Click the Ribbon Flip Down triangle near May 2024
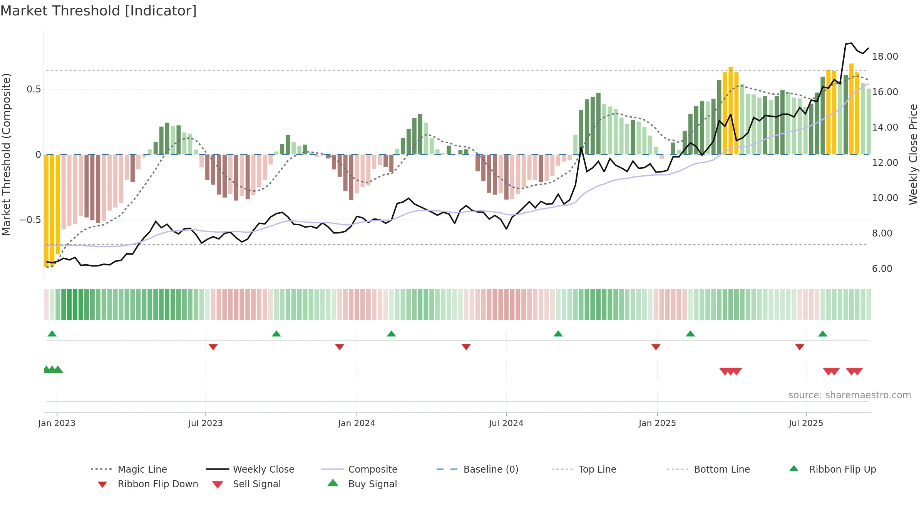The image size is (924, 520). coord(466,347)
